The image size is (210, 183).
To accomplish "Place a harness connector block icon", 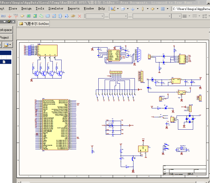I will pyautogui.click(x=48, y=16).
